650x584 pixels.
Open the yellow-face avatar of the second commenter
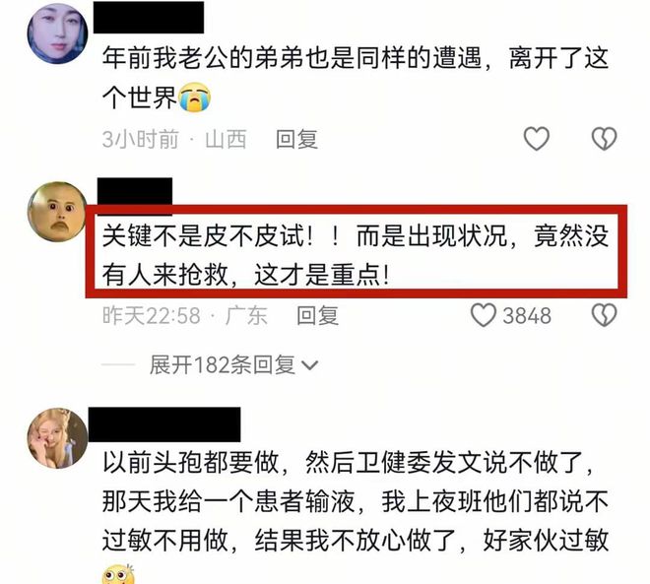pos(57,212)
